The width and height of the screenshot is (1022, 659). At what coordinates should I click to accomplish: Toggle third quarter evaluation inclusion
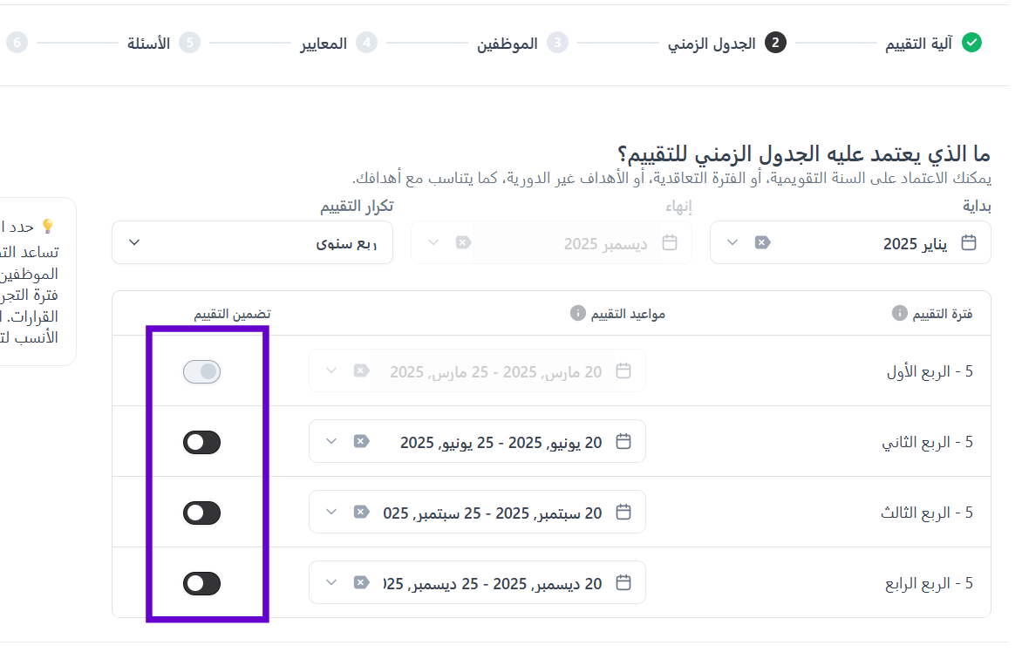201,513
